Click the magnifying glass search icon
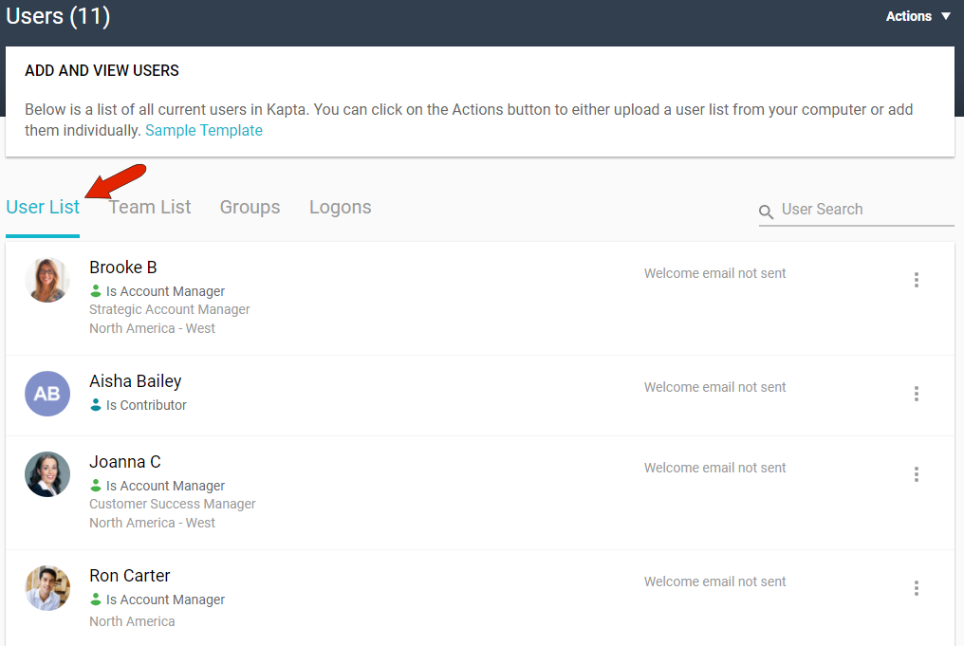964x646 pixels. pyautogui.click(x=767, y=212)
